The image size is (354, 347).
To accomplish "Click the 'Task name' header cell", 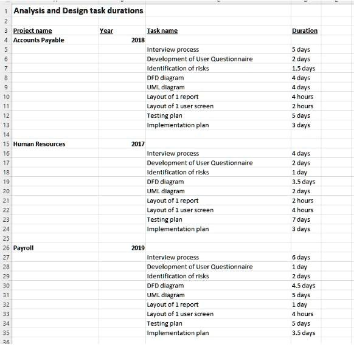I will (x=218, y=30).
